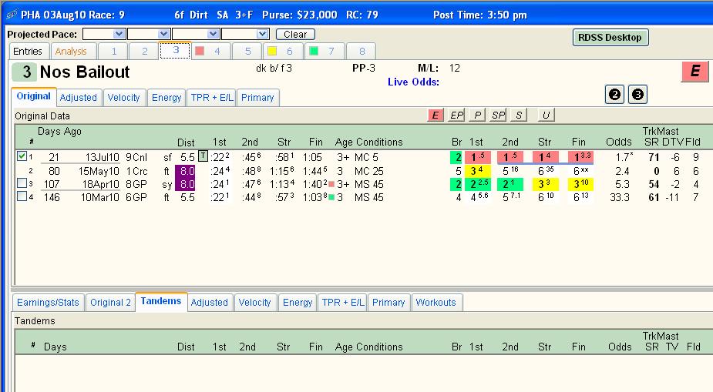Click the red E running style badge
713x392 pixels.
[695, 72]
